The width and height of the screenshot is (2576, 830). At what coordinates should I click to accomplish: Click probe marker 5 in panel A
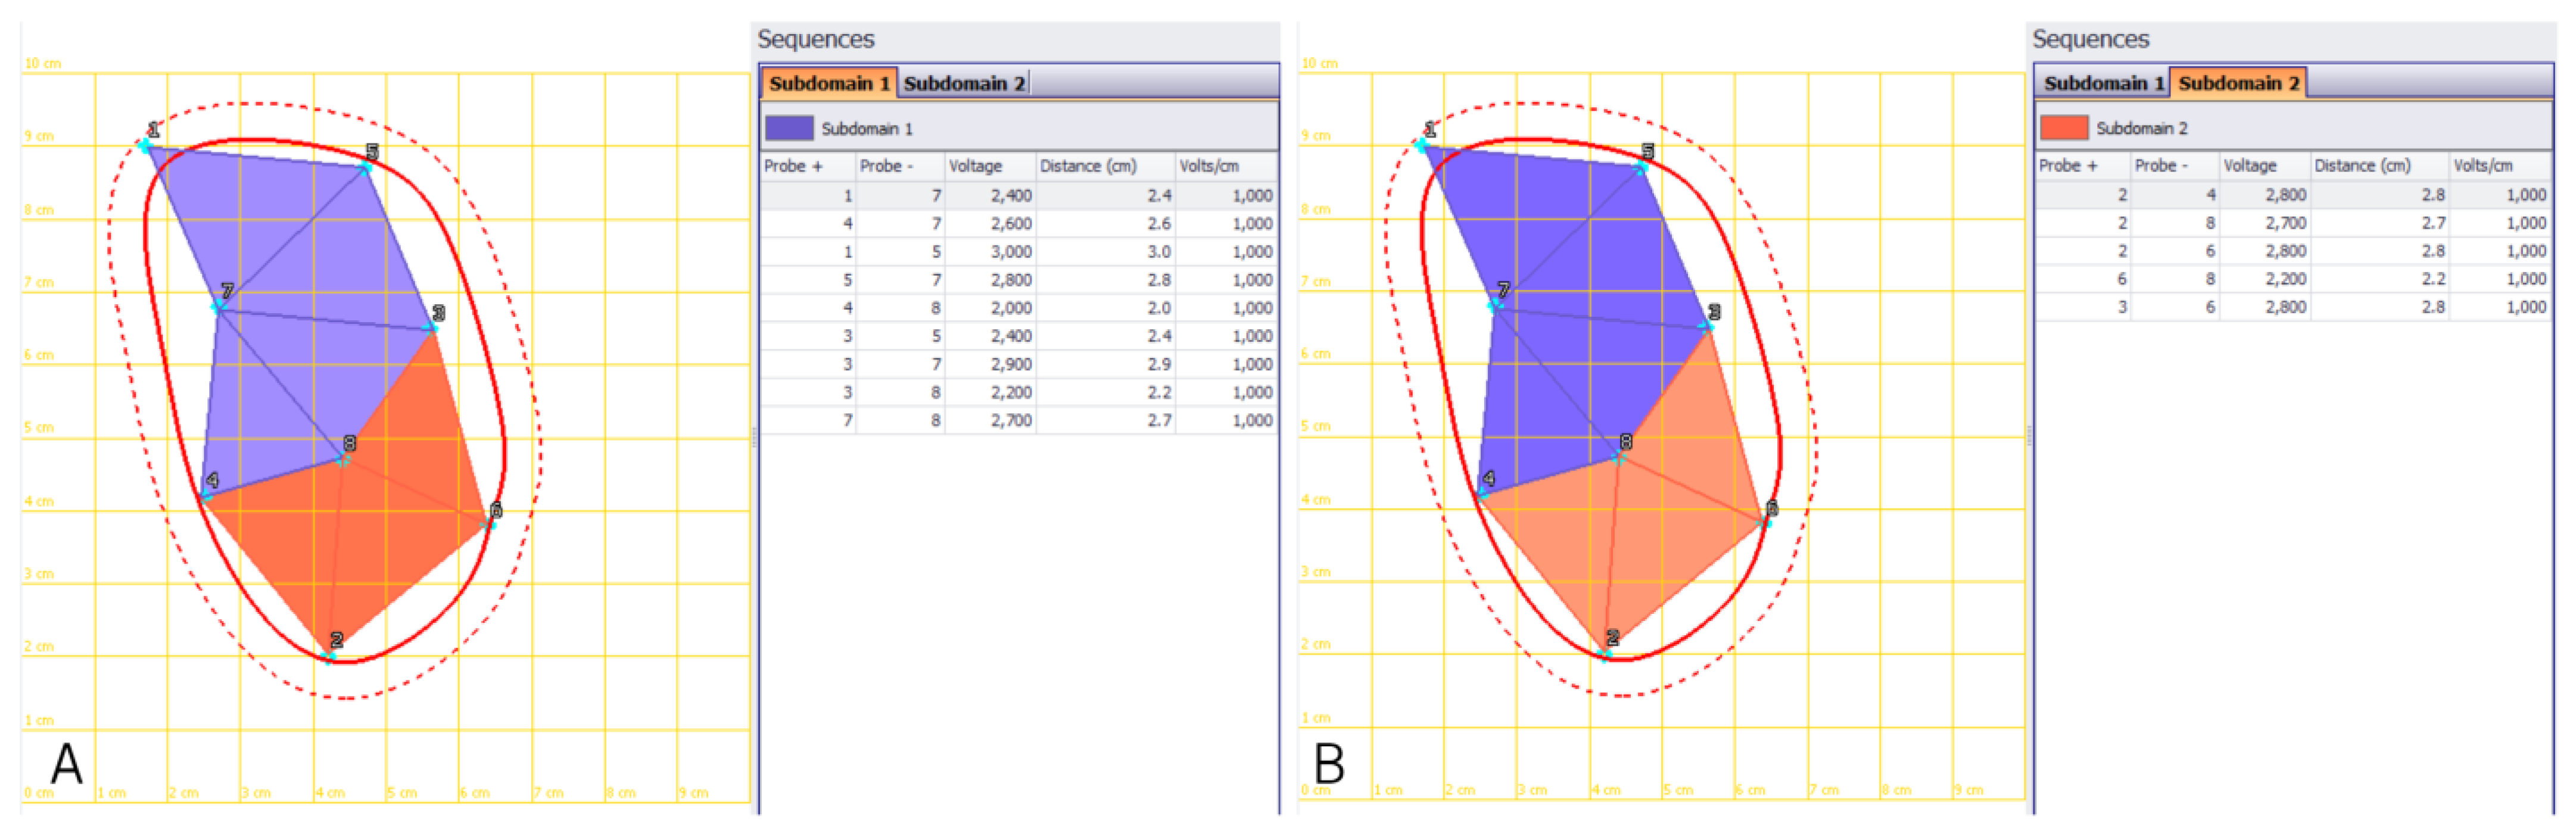tap(366, 167)
